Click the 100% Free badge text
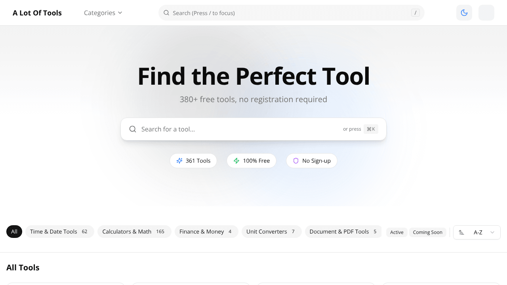 [256, 161]
